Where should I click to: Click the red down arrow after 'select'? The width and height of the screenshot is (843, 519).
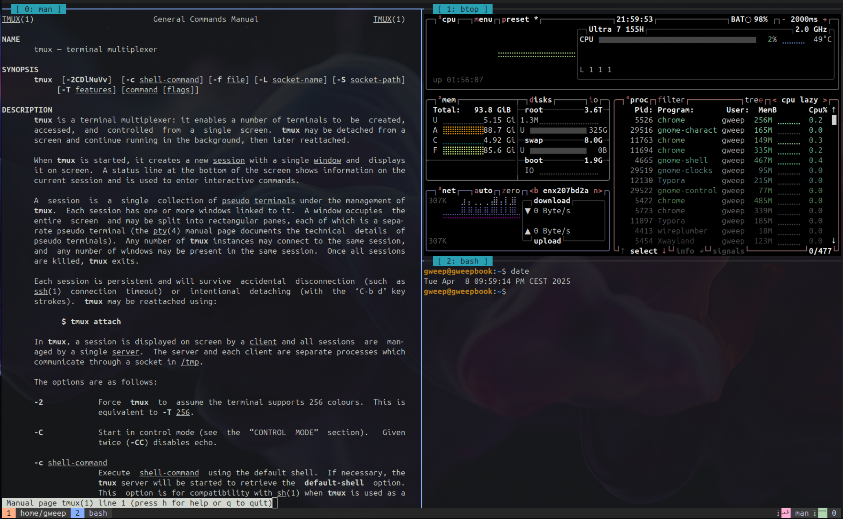pyautogui.click(x=664, y=251)
